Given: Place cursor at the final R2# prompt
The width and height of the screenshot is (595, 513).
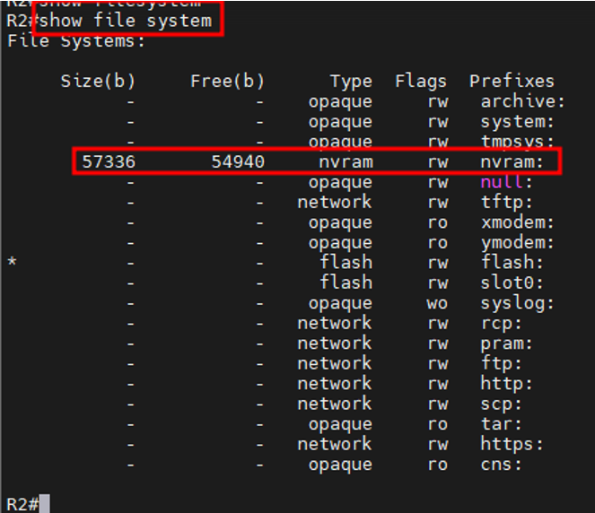Looking at the screenshot, I should [x=45, y=504].
